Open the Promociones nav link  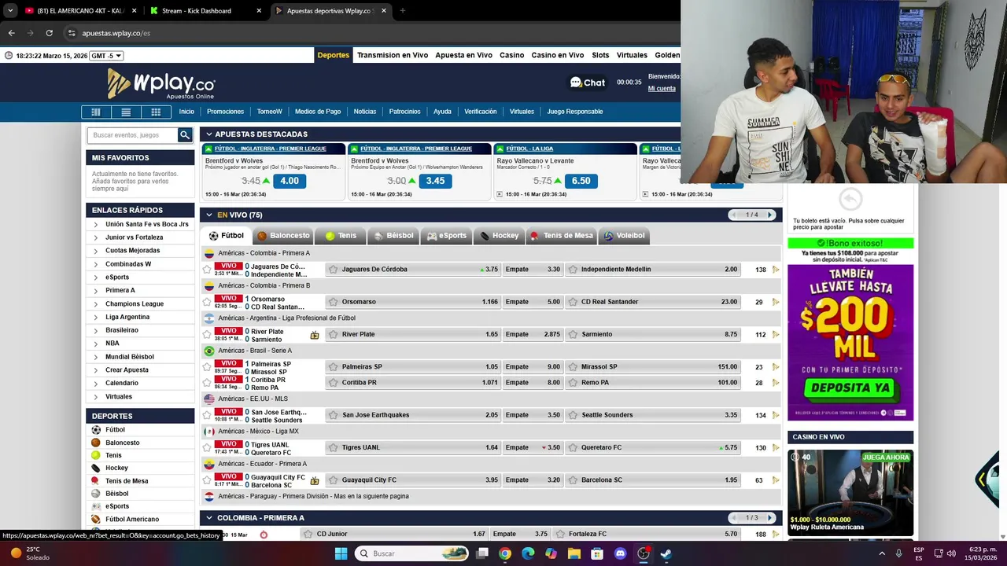pyautogui.click(x=225, y=112)
